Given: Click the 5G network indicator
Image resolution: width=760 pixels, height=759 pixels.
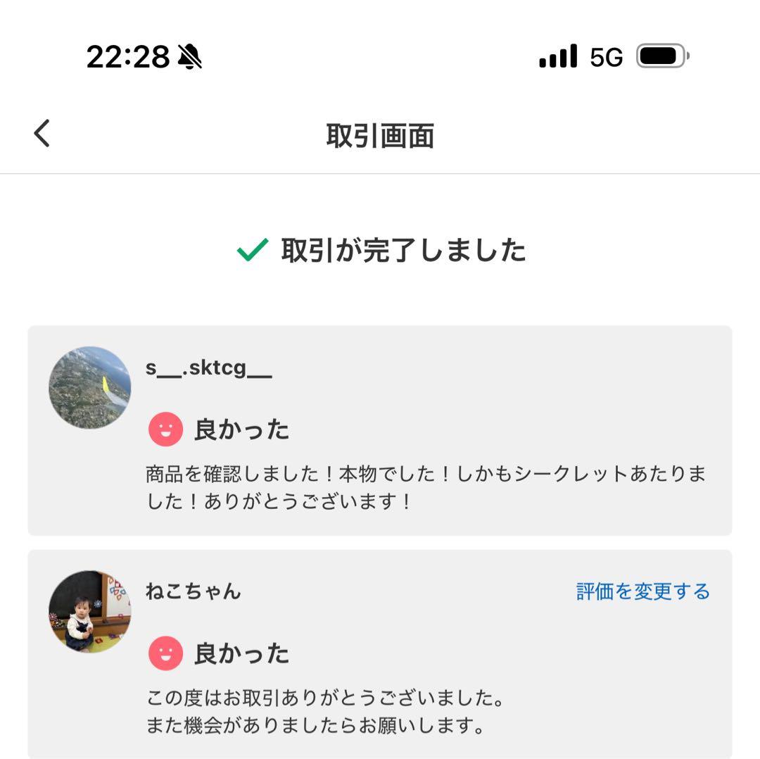Looking at the screenshot, I should 607,58.
